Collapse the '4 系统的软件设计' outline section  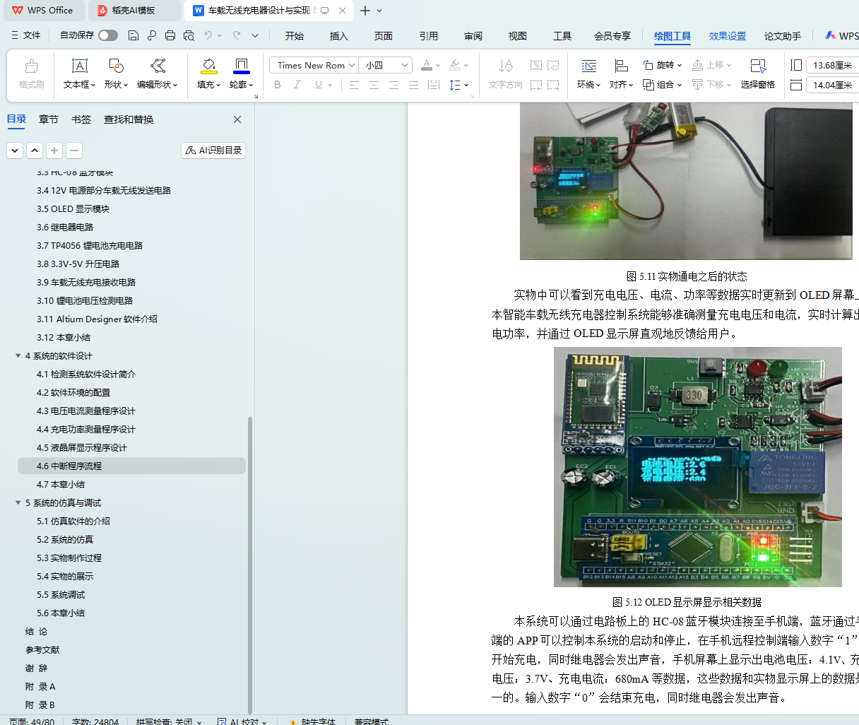(18, 356)
